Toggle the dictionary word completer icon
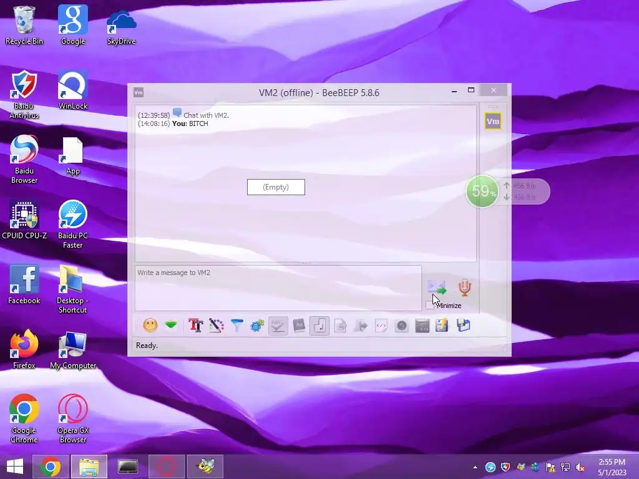The image size is (639, 479). [x=299, y=326]
